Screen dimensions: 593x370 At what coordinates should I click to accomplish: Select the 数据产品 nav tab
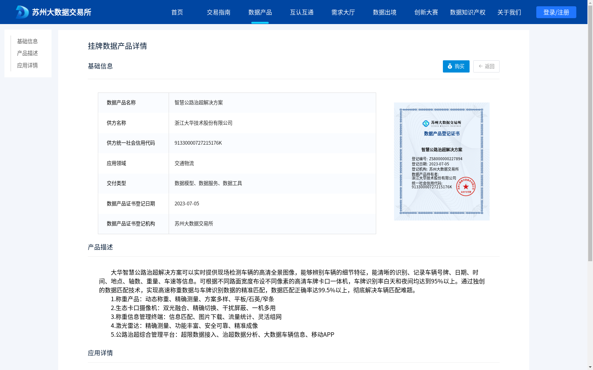(260, 12)
